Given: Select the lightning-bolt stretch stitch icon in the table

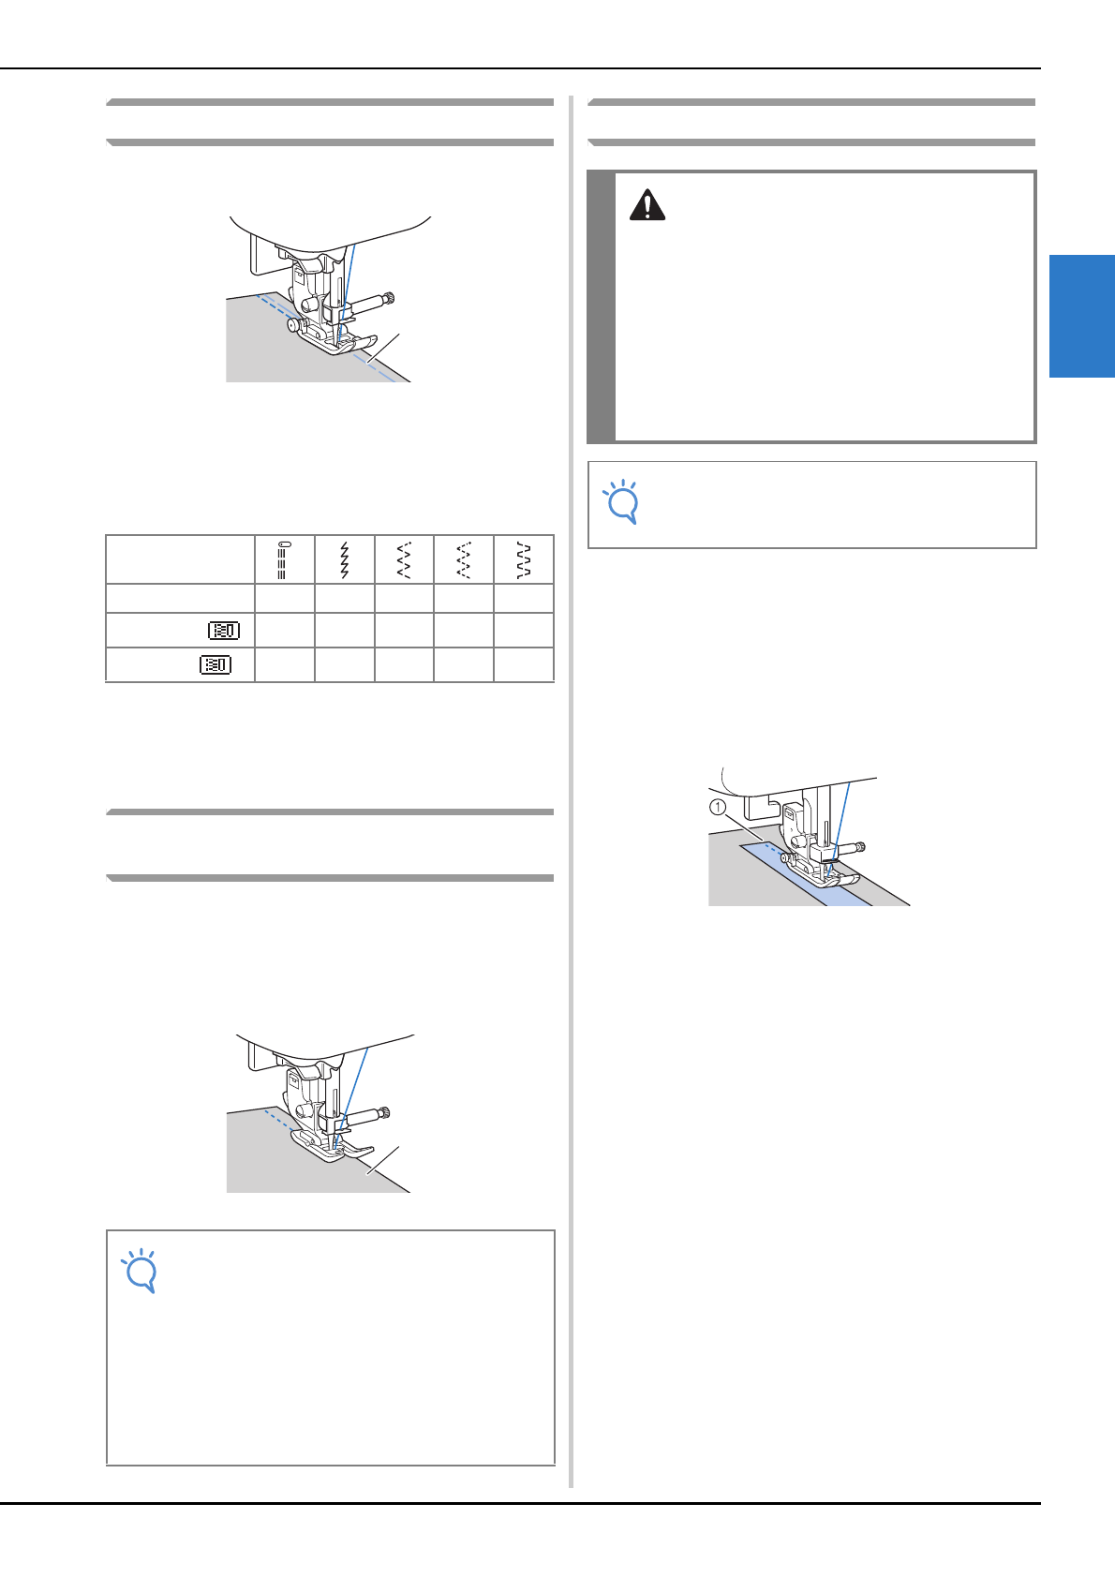Looking at the screenshot, I should (345, 559).
